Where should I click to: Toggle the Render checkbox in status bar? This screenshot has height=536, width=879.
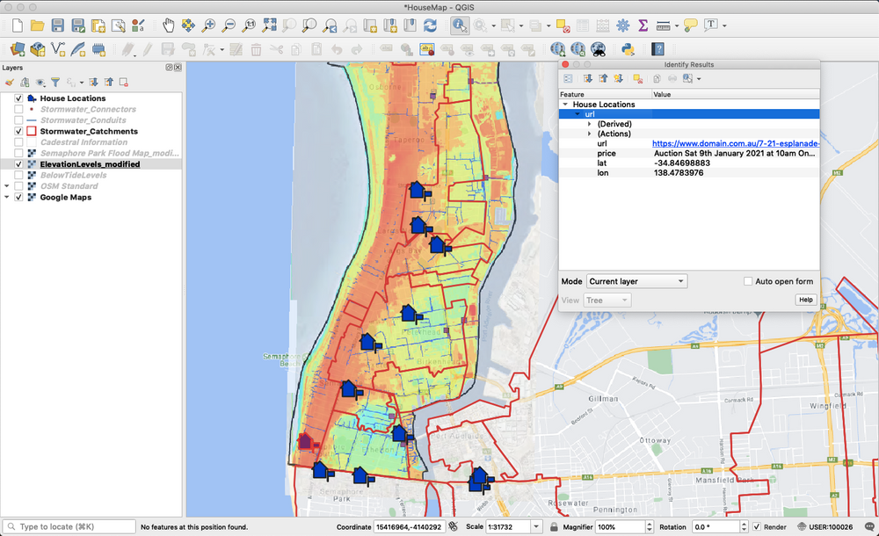pos(756,527)
